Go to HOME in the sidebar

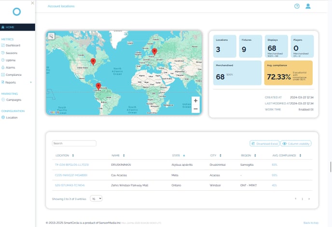coord(17,27)
